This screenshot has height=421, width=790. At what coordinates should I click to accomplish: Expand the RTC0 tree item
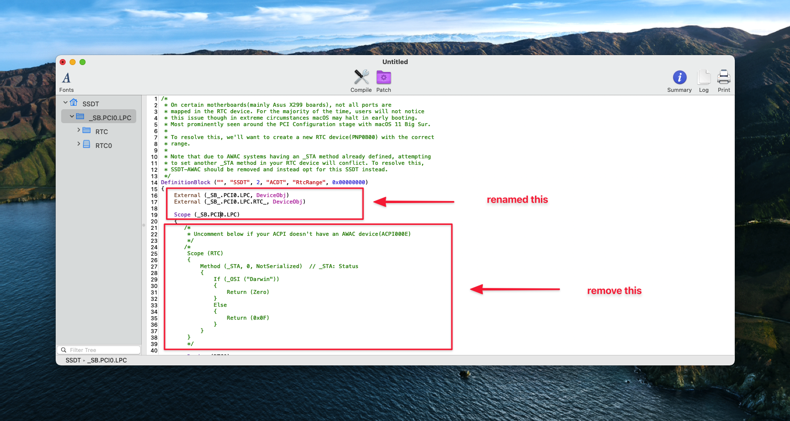[x=79, y=144]
